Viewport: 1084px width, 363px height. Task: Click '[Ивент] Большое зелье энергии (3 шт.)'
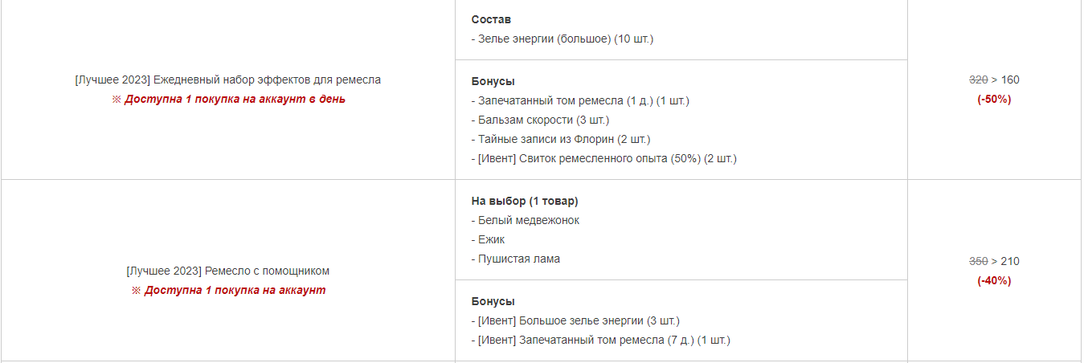tap(576, 320)
